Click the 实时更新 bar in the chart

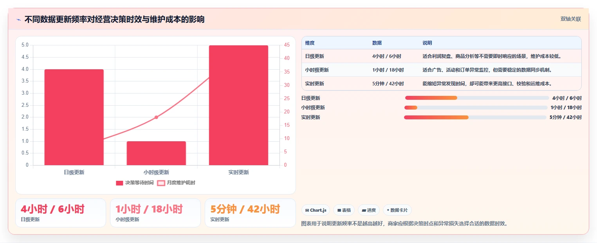[x=238, y=105]
